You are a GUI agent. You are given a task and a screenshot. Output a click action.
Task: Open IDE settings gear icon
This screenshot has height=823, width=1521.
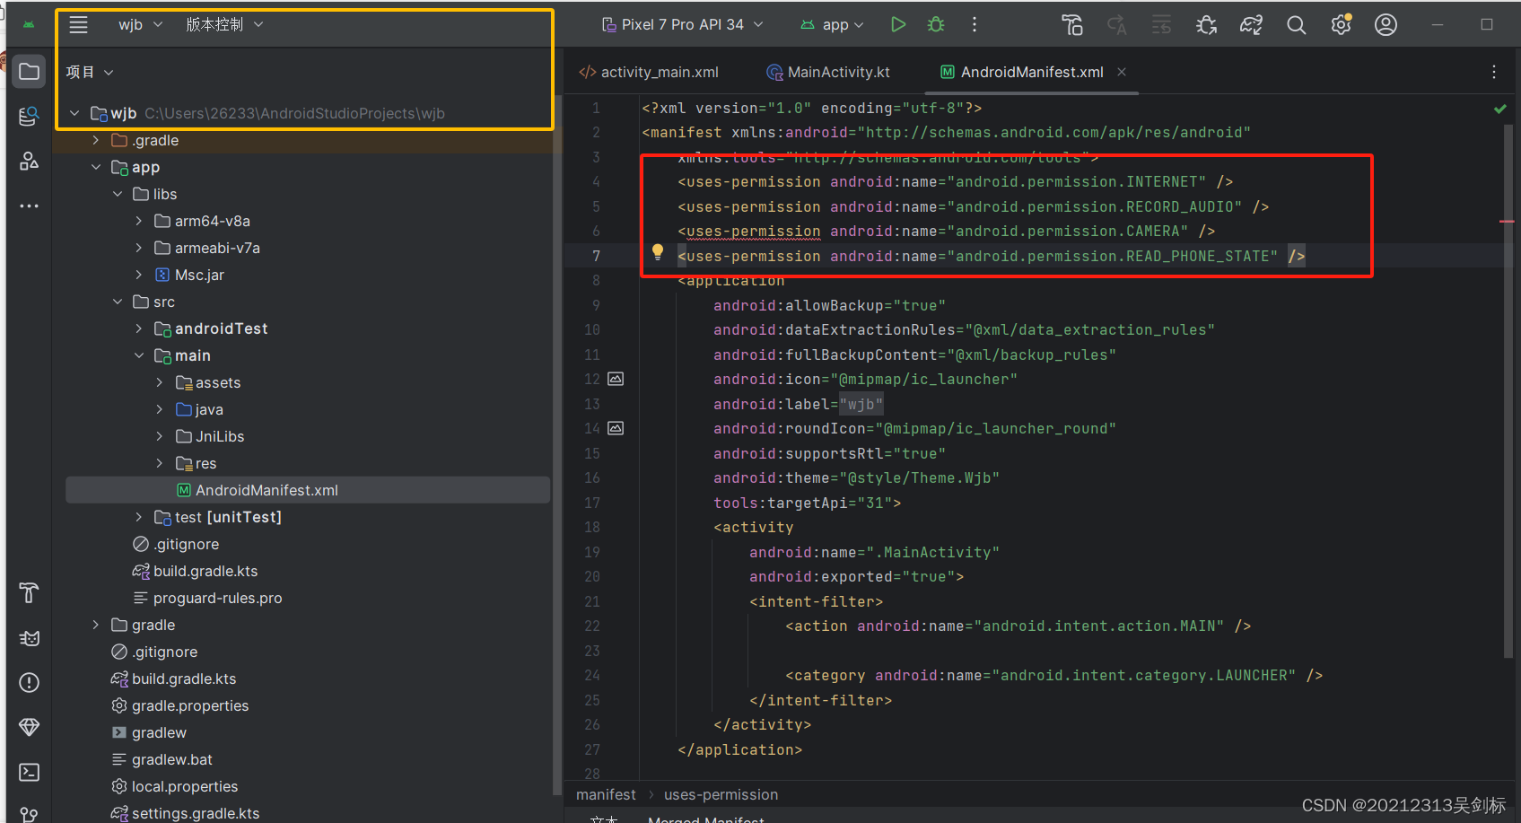point(1342,25)
